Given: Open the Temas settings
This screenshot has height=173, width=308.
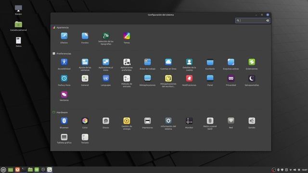Looking at the screenshot, I should click(127, 38).
